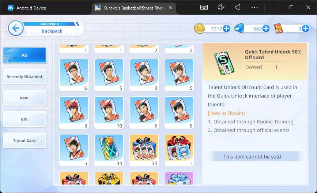Screen dimensions: 317x193
Task: Click the Quick Talent Unlock card icon
Action: pos(224,63)
